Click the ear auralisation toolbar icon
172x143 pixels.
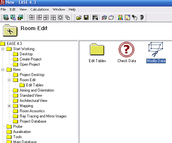click(142, 17)
